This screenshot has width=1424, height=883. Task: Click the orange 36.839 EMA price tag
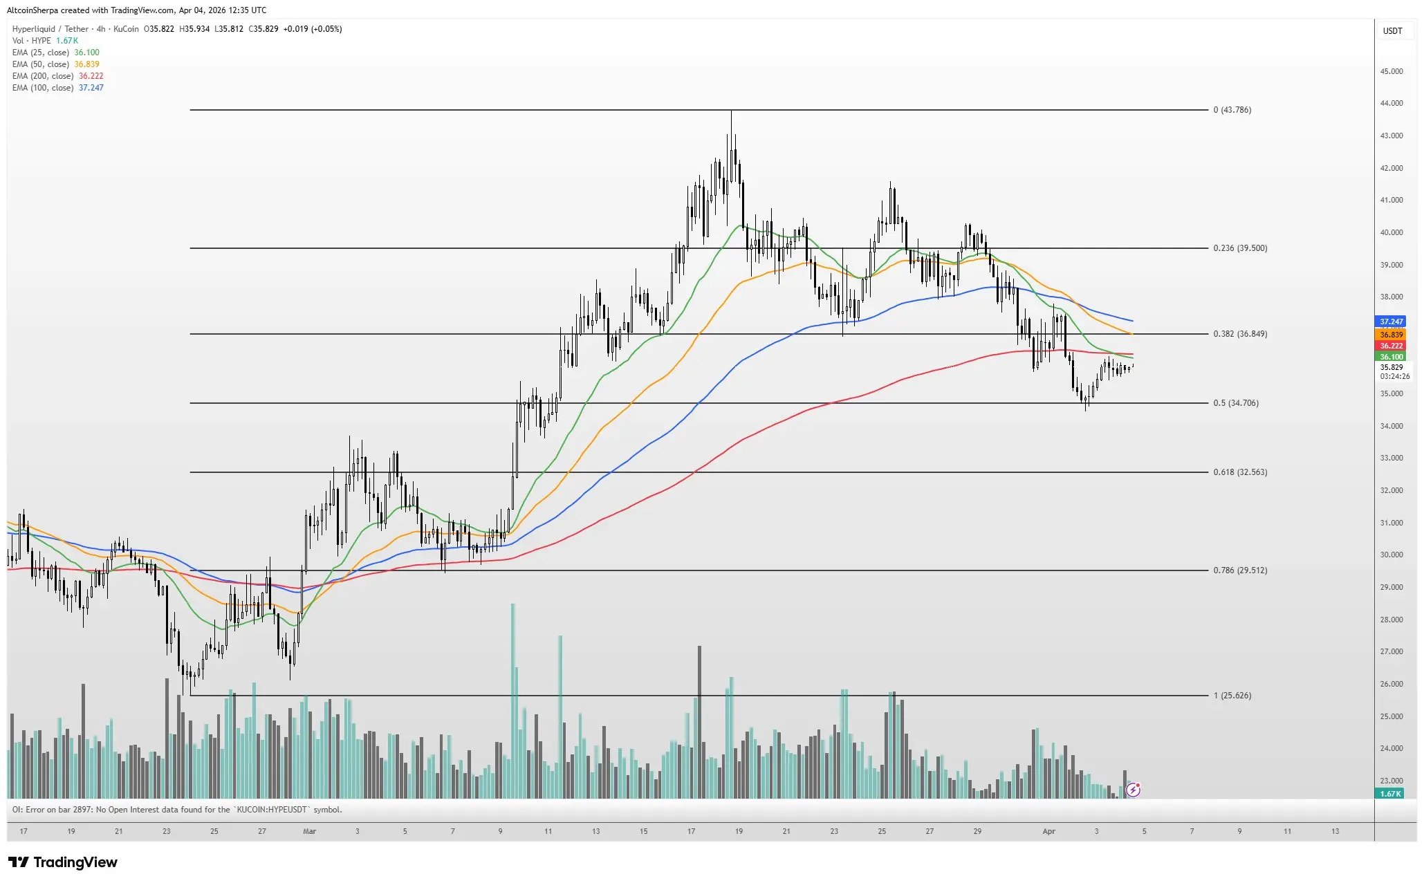point(1391,335)
